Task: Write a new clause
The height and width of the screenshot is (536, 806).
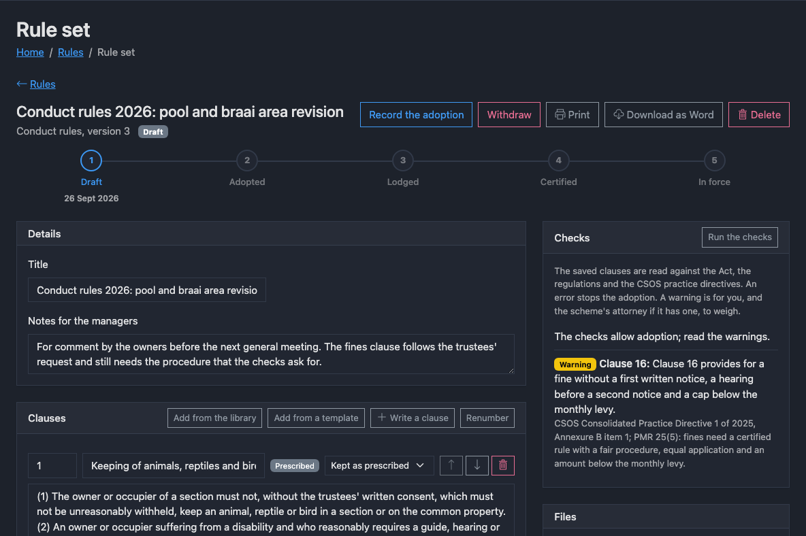Action: coord(413,418)
